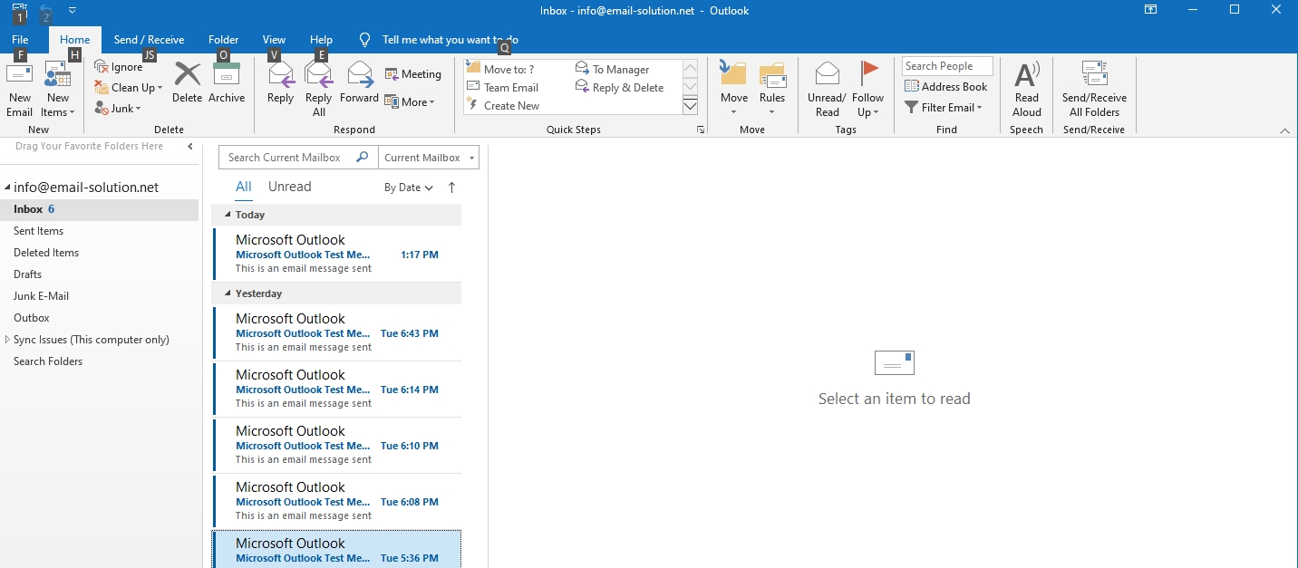Viewport: 1298px width, 568px height.
Task: Run the 'Move to: ?' quick step
Action: 500,69
